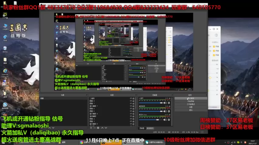Switch to the 混音器 tab

(142, 128)
